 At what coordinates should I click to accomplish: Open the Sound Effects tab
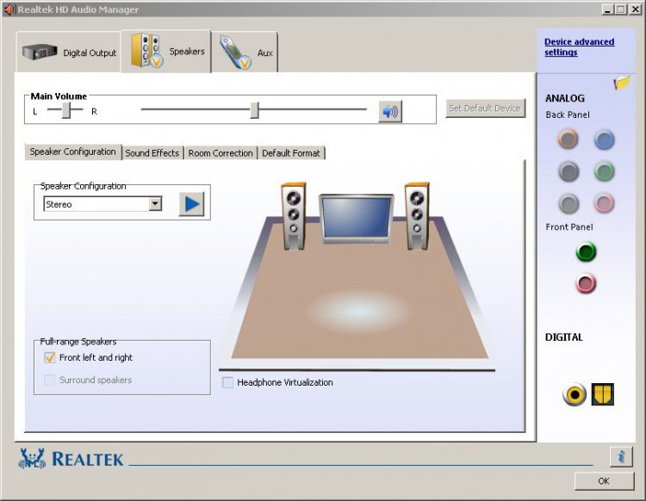[x=152, y=153]
